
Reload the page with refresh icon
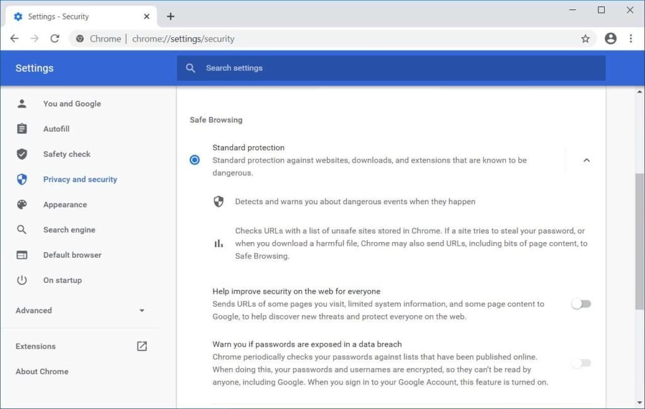point(55,38)
